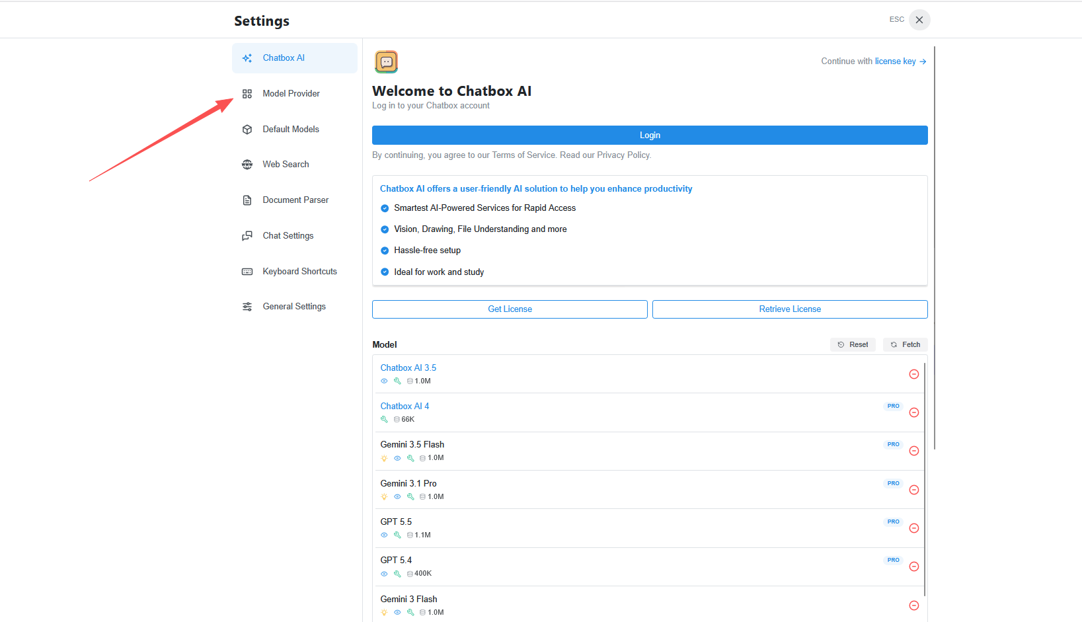Remove the Gemini 3.1 Pro model

click(914, 490)
